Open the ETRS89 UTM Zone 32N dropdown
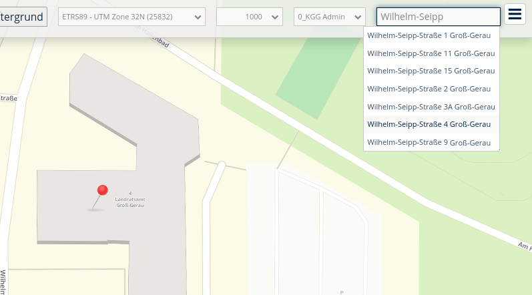Image resolution: width=532 pixels, height=295 pixels. click(x=132, y=17)
